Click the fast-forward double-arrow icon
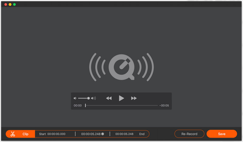This screenshot has height=142, width=243. (x=134, y=98)
